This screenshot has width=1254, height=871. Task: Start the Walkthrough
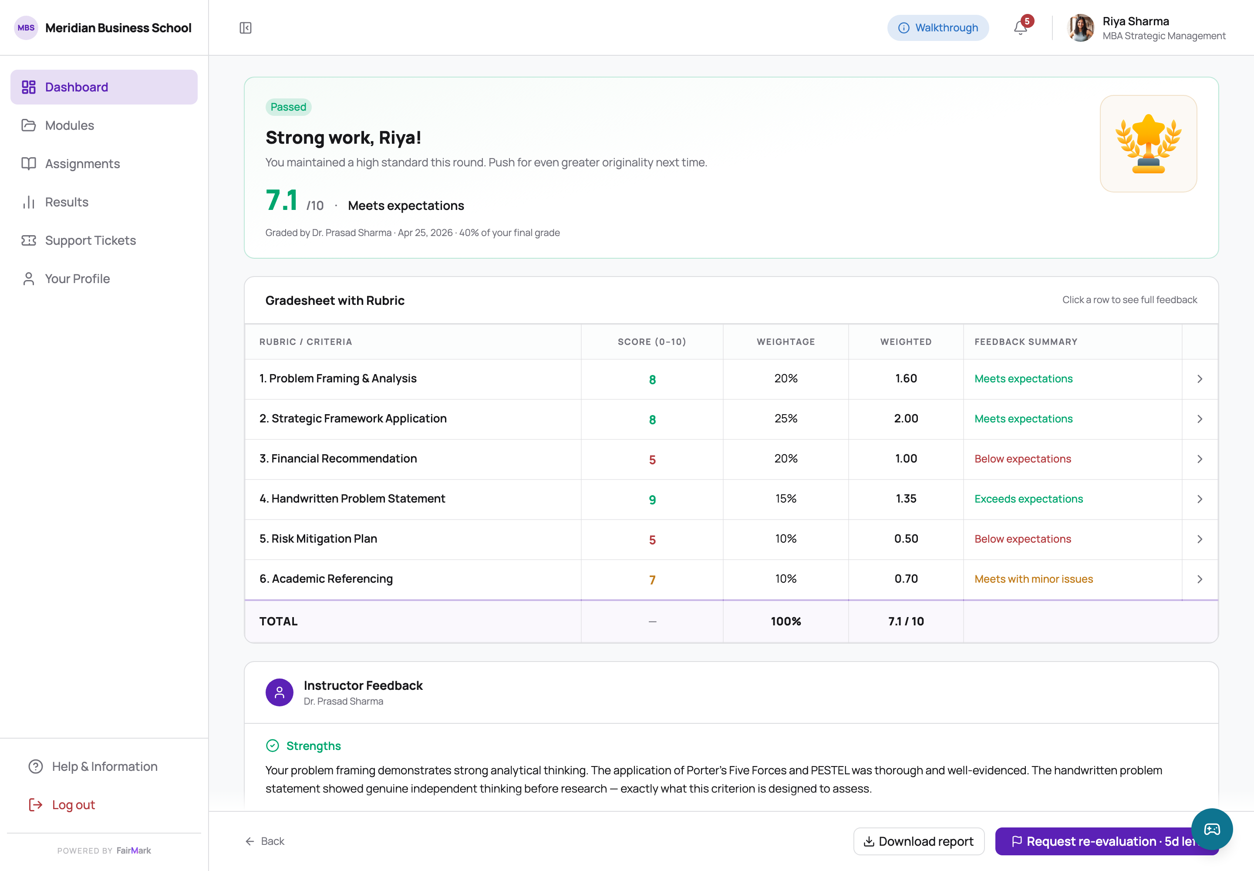pyautogui.click(x=937, y=28)
